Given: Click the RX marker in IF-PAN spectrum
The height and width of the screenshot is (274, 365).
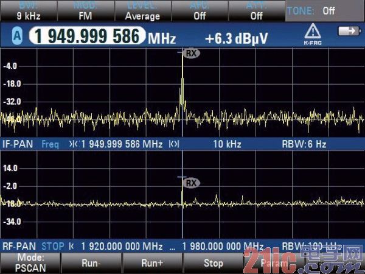Looking at the screenshot, I should pos(192,54).
